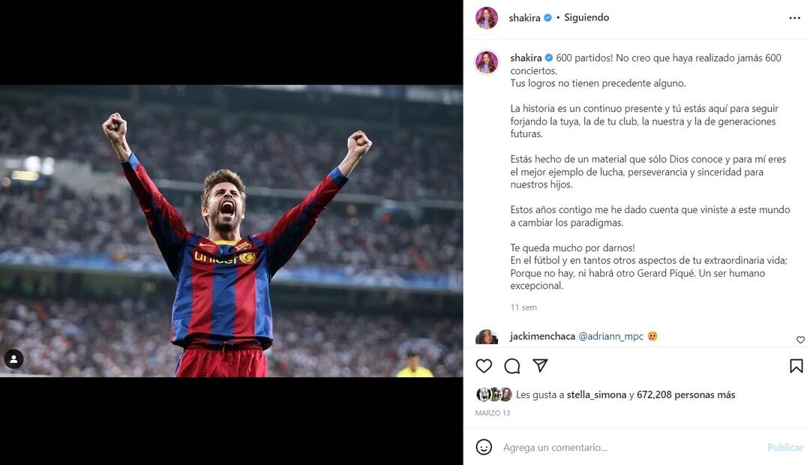Viewport: 810px width, 465px height.
Task: Save post with the bookmark icon
Action: 796,366
